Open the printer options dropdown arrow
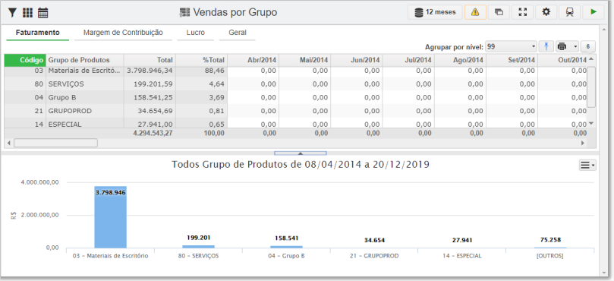614x281 pixels. 575,46
